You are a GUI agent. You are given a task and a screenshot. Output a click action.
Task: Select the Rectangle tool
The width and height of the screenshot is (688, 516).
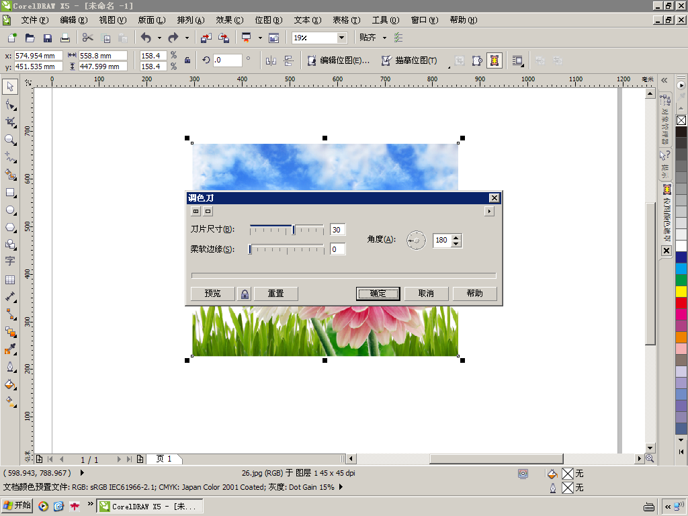pyautogui.click(x=10, y=193)
